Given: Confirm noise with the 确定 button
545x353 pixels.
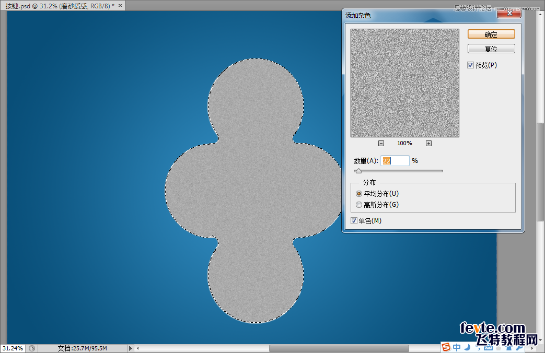Looking at the screenshot, I should (x=491, y=34).
